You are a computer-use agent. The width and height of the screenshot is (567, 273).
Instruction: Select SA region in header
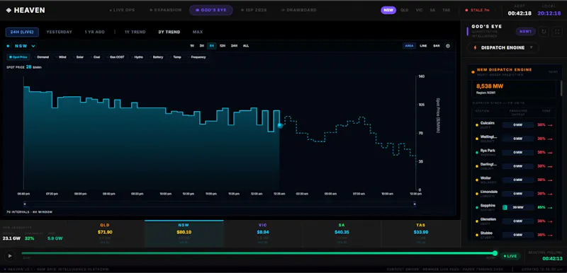pyautogui.click(x=432, y=10)
